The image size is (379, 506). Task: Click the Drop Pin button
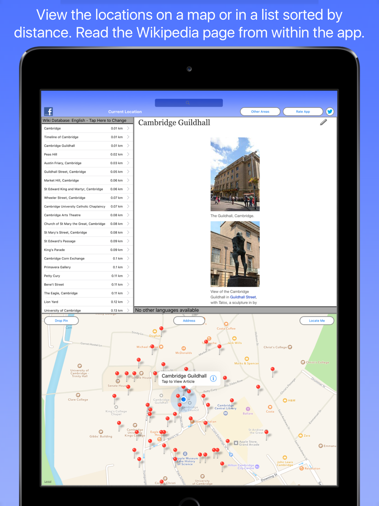[61, 321]
